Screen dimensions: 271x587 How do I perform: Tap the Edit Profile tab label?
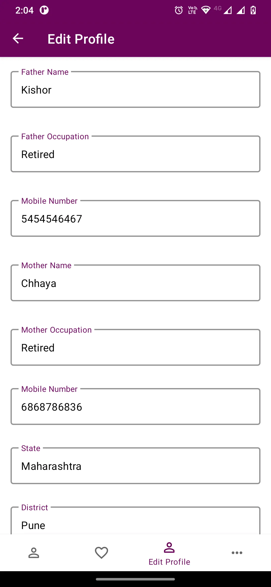click(x=169, y=562)
